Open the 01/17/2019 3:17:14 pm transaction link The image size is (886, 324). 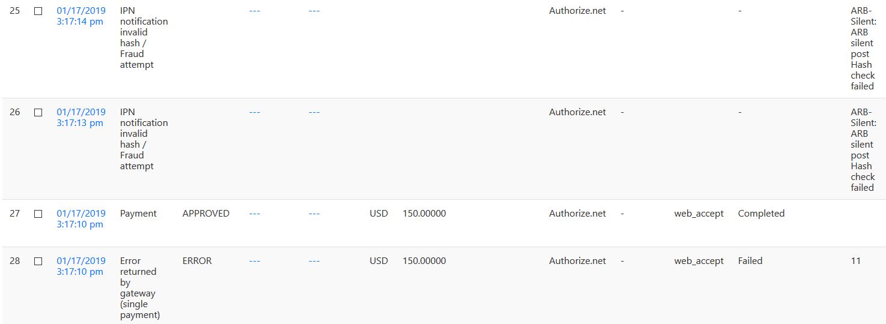pos(81,16)
